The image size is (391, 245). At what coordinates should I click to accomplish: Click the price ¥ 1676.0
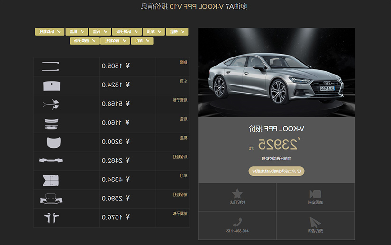tap(116, 217)
